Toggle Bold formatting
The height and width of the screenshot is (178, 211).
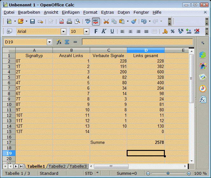coord(96,32)
